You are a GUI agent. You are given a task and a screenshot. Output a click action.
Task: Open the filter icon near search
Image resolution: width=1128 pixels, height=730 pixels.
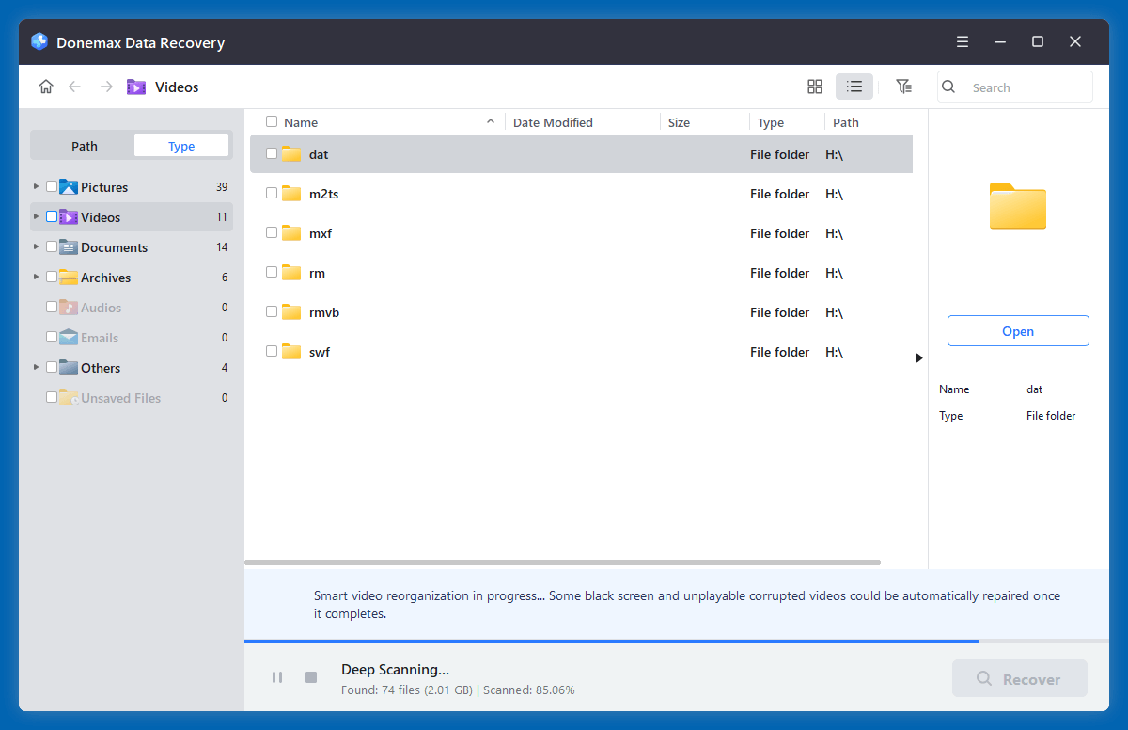[x=903, y=86]
